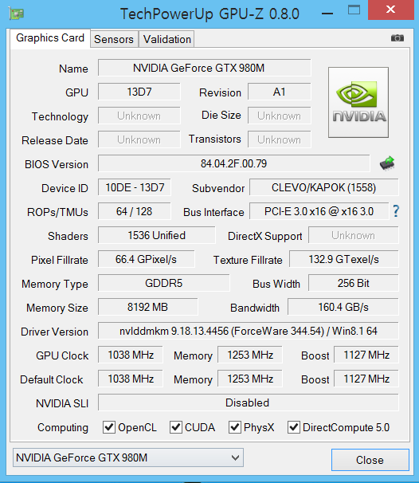Screen dimensions: 419x483
Task: Switch to the Validation tab
Action: coord(166,39)
